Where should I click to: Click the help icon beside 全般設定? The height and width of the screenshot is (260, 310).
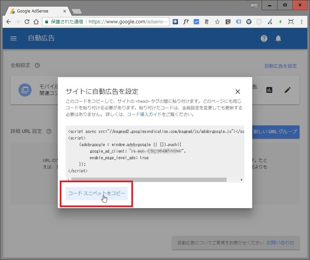click(x=37, y=65)
